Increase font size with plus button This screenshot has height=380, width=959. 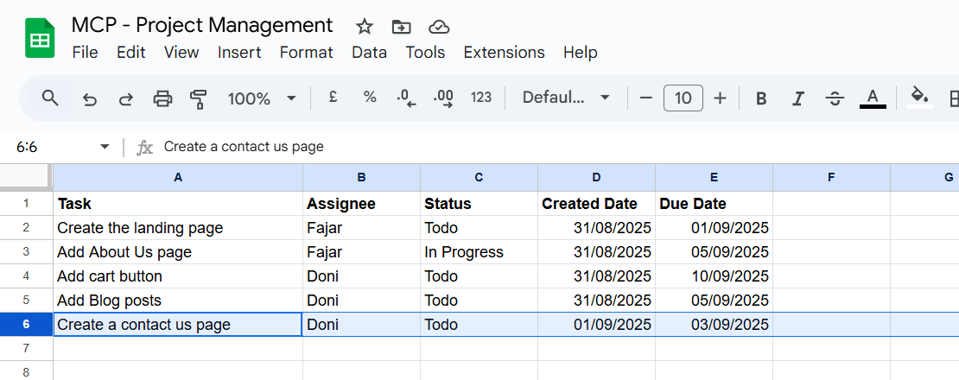(721, 98)
